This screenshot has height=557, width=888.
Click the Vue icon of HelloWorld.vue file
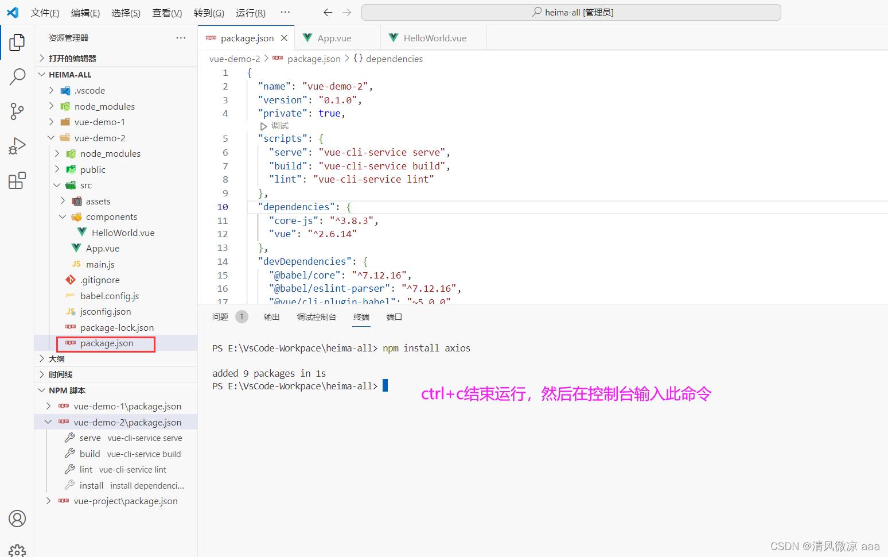[x=82, y=233]
